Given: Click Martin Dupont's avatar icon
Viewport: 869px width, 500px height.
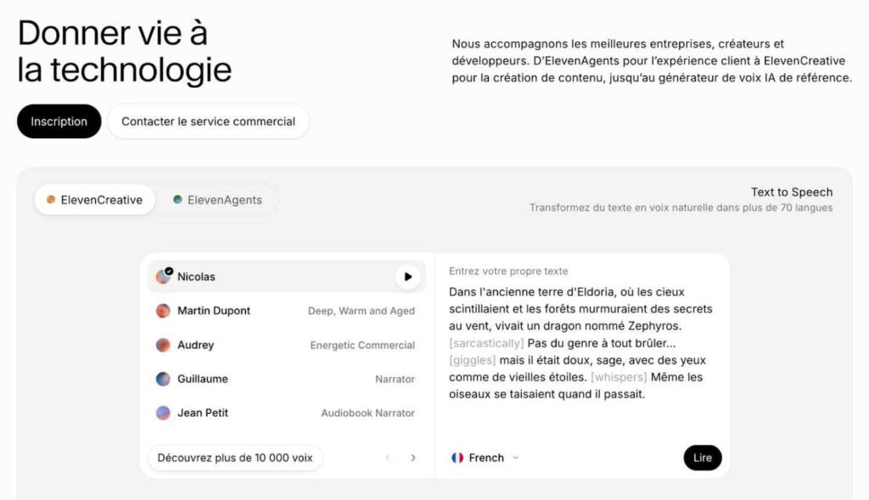Looking at the screenshot, I should point(163,311).
